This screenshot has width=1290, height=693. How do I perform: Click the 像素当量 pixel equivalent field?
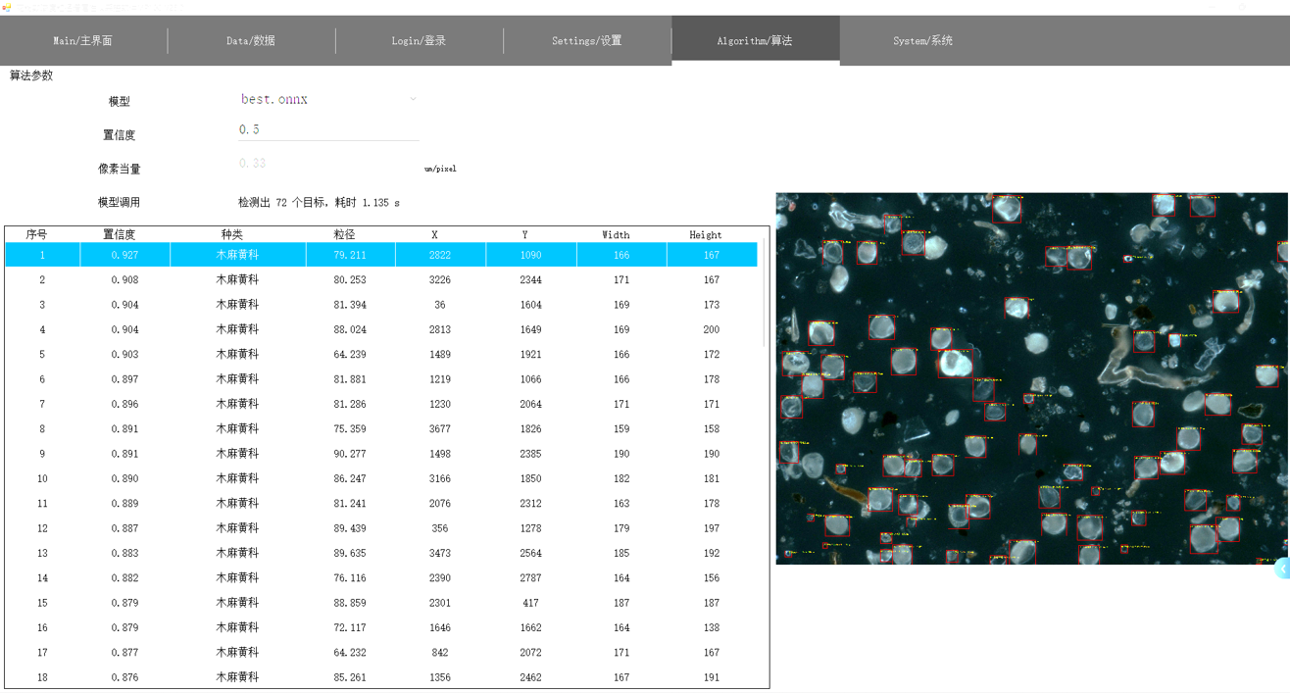pyautogui.click(x=328, y=164)
